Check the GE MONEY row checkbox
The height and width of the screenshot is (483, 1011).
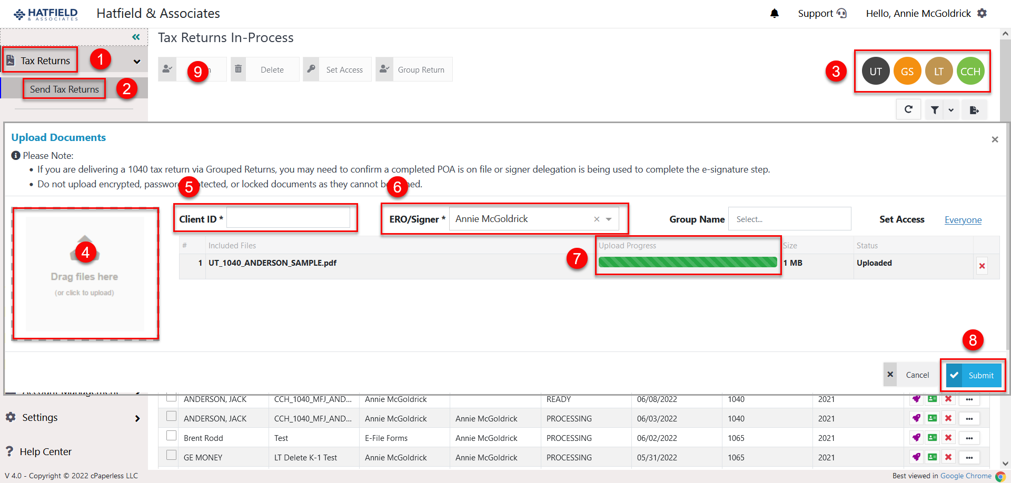(171, 455)
